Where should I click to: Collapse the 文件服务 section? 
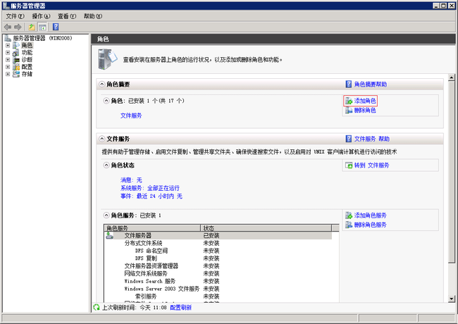(101, 139)
